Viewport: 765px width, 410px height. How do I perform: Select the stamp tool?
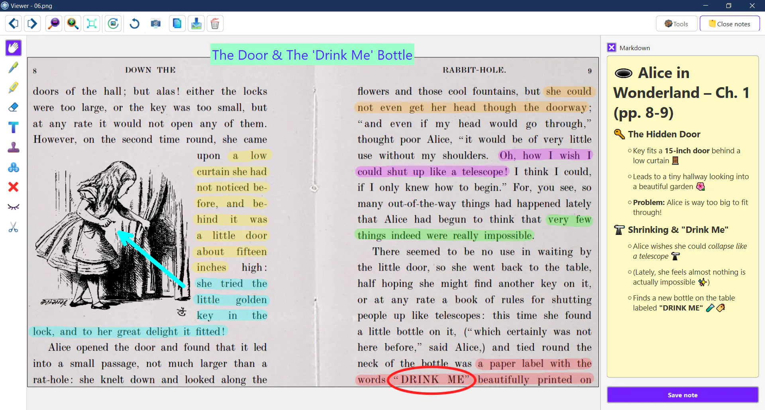pos(14,147)
